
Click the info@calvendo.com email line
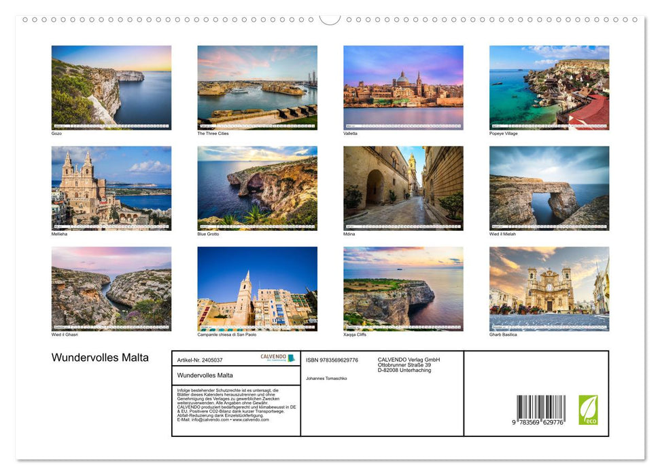[x=223, y=419]
